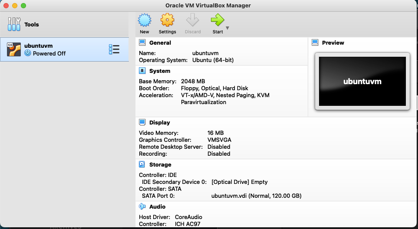Expand the Start button dropdown arrow
The height and width of the screenshot is (229, 418).
(227, 29)
